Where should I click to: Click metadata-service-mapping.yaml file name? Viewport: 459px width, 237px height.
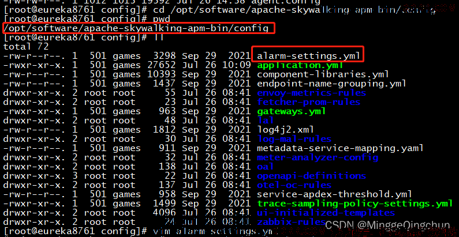(x=340, y=148)
